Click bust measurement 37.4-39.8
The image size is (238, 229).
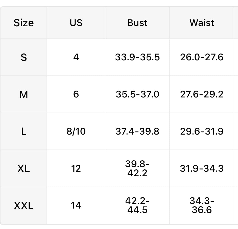137,132
